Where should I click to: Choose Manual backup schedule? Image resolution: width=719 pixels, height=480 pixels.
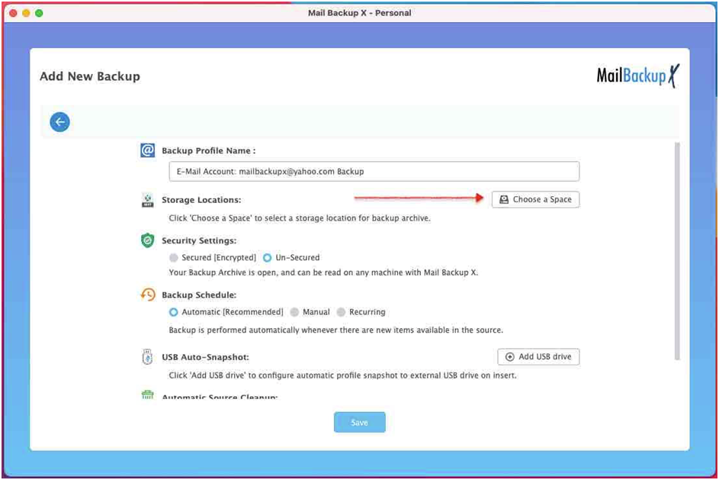click(x=295, y=312)
